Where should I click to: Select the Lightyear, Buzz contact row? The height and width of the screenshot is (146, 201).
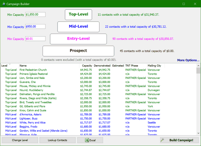click(x=98, y=118)
